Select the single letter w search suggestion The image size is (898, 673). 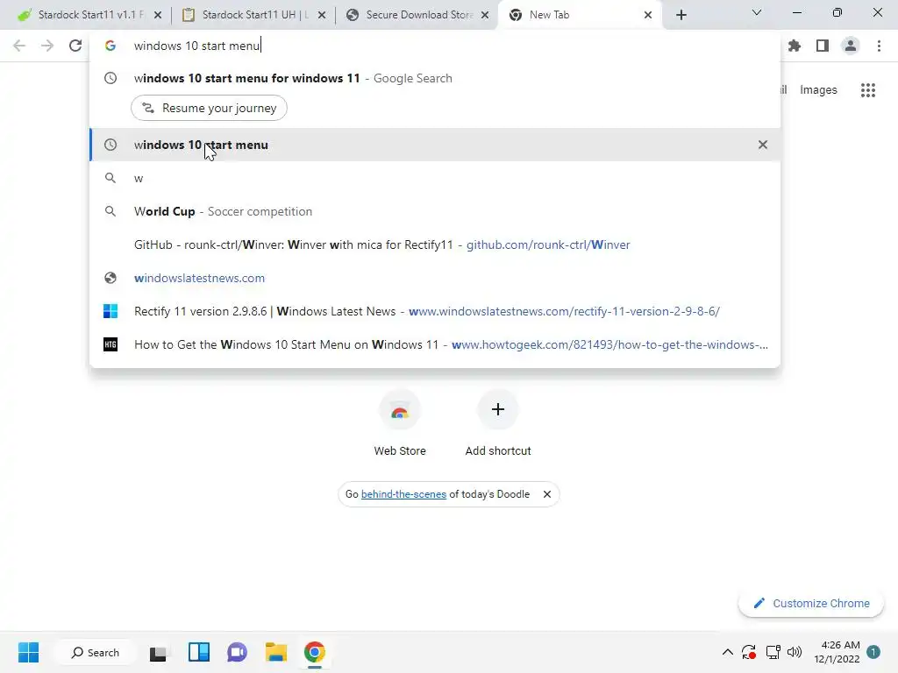[435, 179]
